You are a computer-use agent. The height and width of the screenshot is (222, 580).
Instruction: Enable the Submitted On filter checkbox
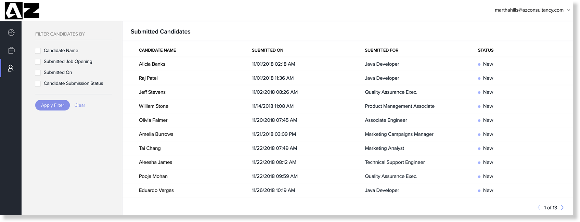38,73
